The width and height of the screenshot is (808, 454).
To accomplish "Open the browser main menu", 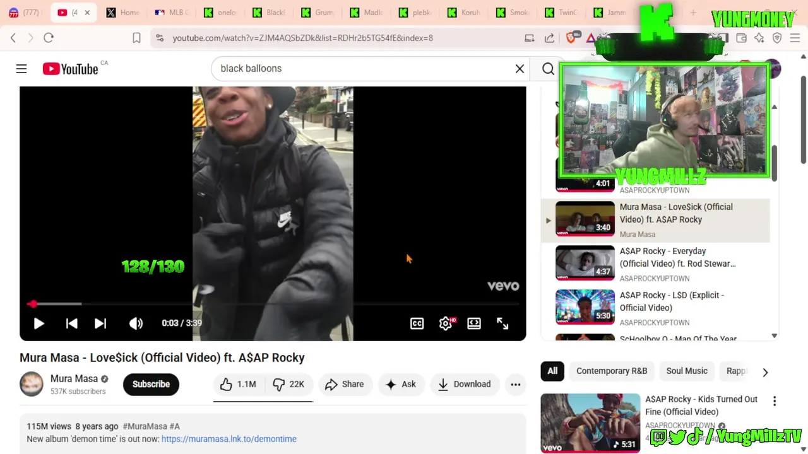I will point(795,38).
